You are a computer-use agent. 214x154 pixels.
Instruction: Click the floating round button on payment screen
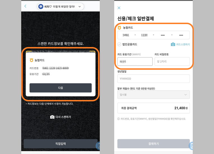(x=191, y=146)
